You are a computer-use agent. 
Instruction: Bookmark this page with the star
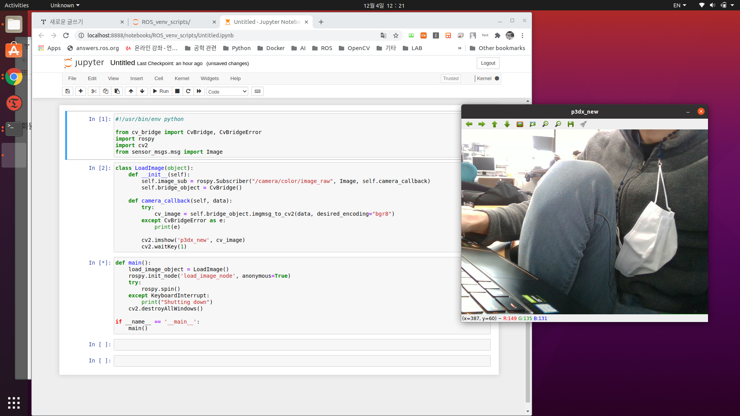(395, 35)
